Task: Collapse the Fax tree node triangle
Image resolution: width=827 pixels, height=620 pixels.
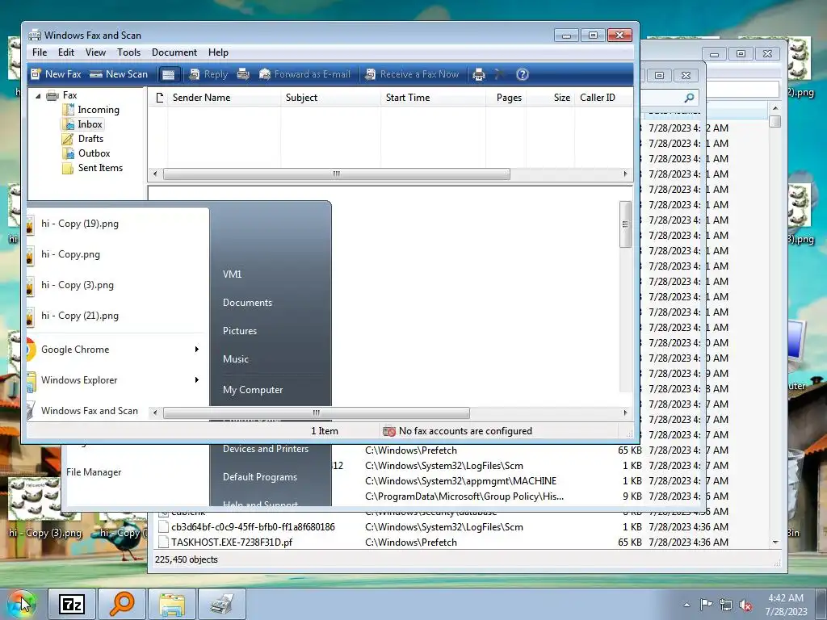Action: click(38, 96)
